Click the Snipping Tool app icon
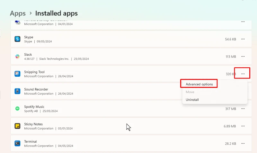Image resolution: width=257 pixels, height=153 pixels. coord(17,74)
